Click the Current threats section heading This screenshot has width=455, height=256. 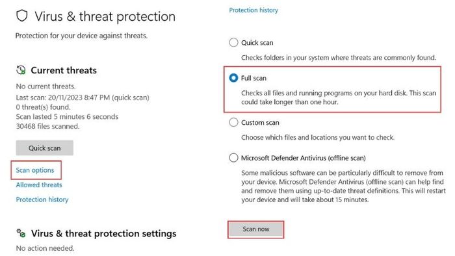pos(64,70)
